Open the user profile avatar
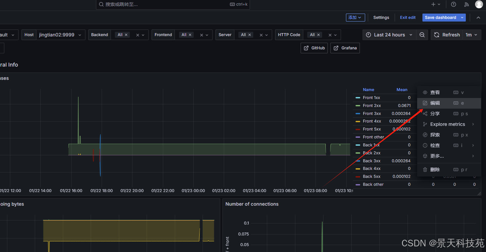 [479, 4]
